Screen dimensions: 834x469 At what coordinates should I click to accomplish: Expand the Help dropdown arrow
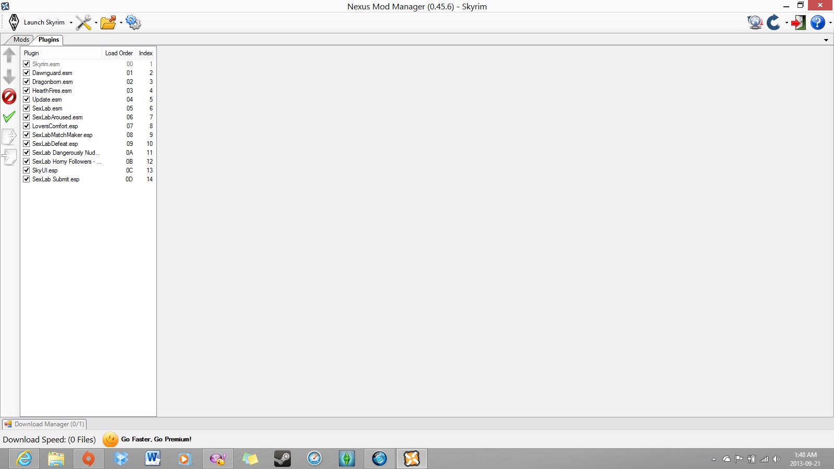coord(830,23)
